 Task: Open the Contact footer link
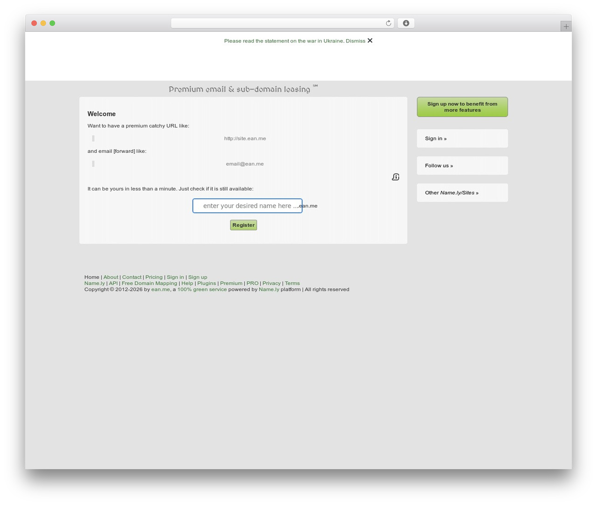[132, 277]
